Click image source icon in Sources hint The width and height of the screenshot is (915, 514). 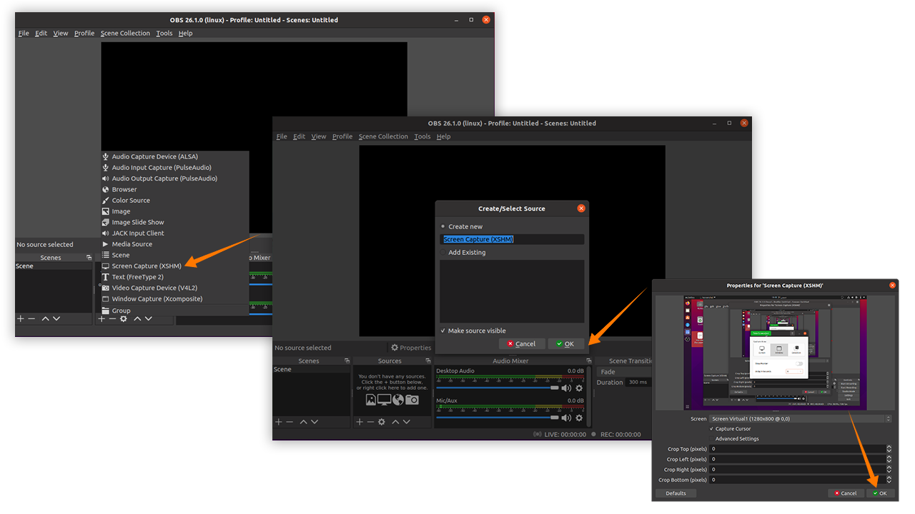click(x=371, y=400)
